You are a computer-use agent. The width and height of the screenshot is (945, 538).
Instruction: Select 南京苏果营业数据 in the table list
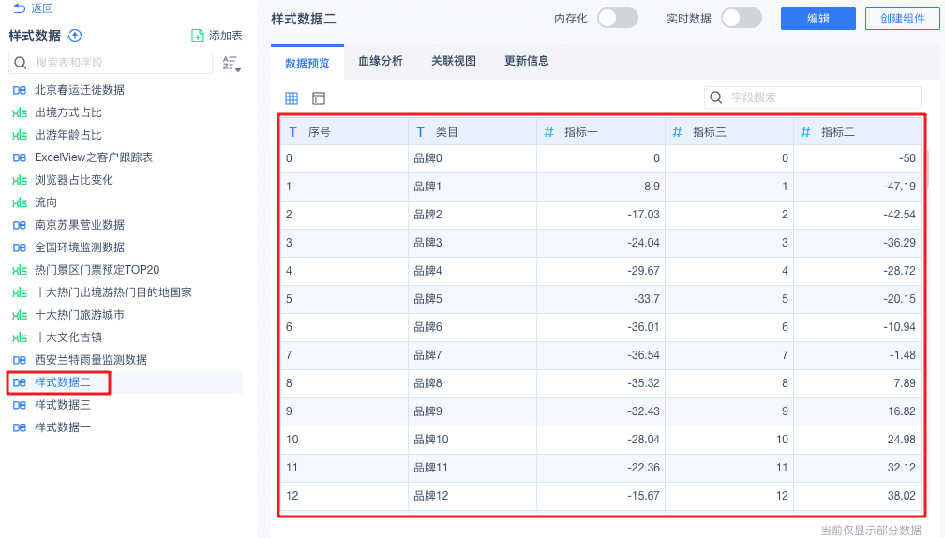[80, 225]
